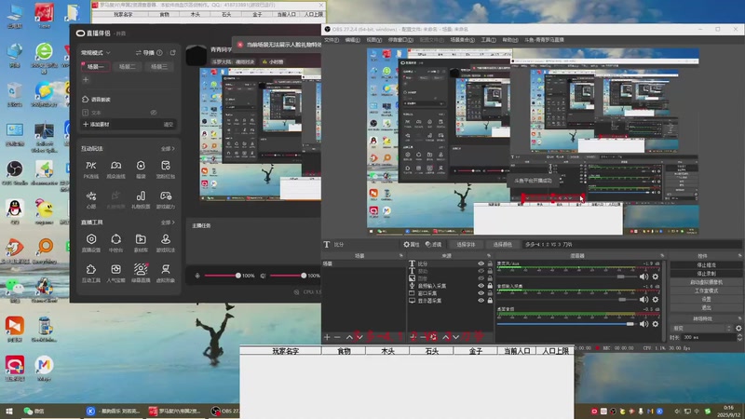Click the microphone icon beside the volume slider
This screenshot has width=745, height=419.
(x=197, y=276)
